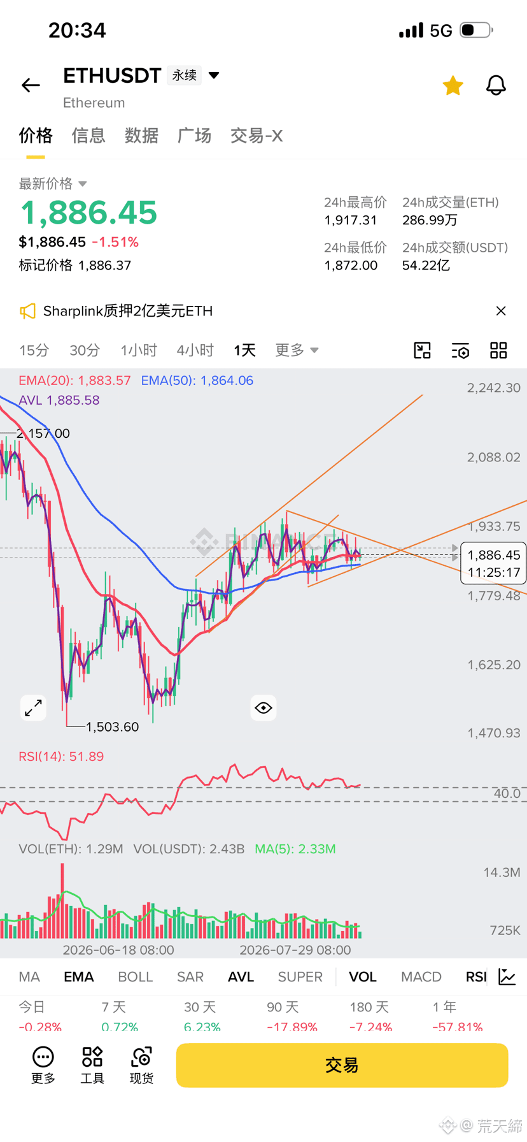Toggle the MA indicator
This screenshot has width=527, height=1142.
pyautogui.click(x=29, y=977)
